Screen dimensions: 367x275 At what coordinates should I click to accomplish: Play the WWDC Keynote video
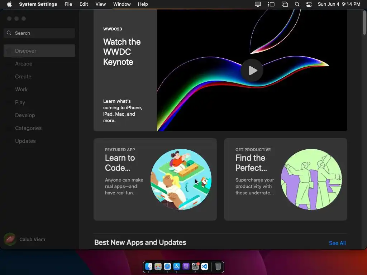click(252, 70)
